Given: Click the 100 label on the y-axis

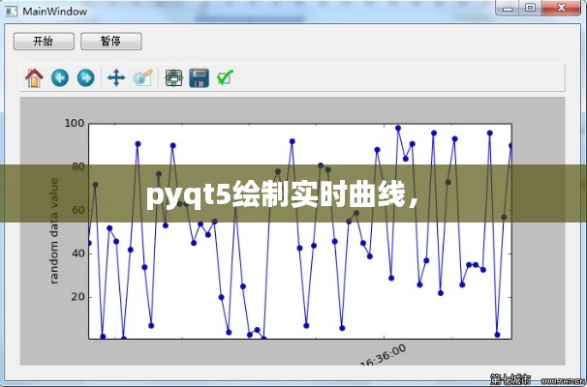Looking at the screenshot, I should pos(75,123).
